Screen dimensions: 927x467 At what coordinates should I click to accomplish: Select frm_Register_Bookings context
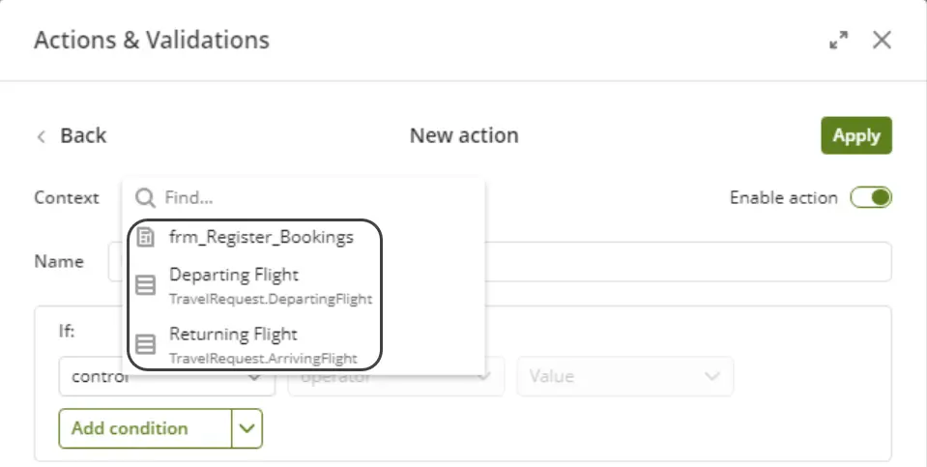[x=261, y=237]
